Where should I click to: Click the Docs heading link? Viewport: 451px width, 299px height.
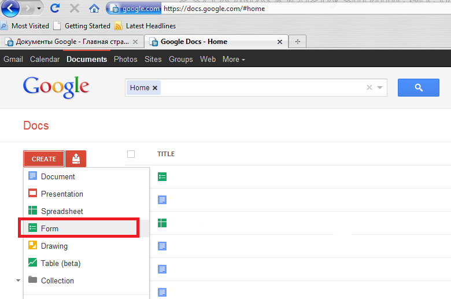[x=36, y=125]
